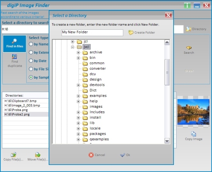Click the My New Folder name field
Screen dimensions: 212x172
[92, 33]
